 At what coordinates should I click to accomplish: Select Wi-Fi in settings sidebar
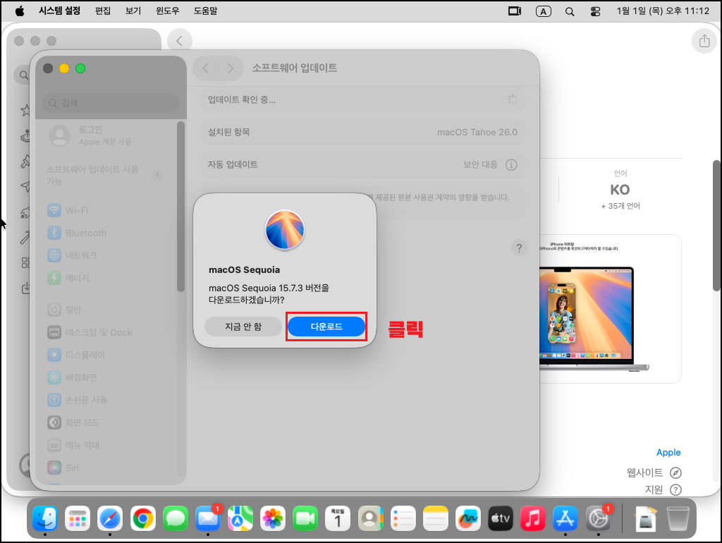coord(106,210)
